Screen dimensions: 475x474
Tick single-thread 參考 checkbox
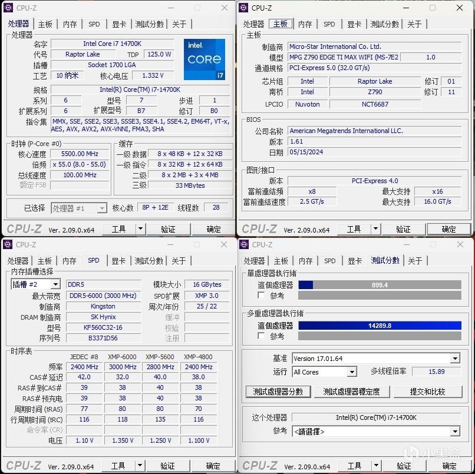coord(261,295)
